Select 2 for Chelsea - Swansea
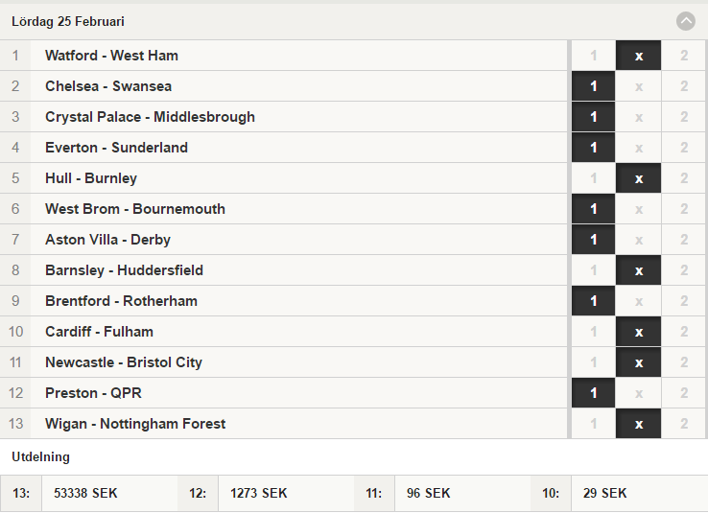The image size is (708, 513). (x=684, y=86)
